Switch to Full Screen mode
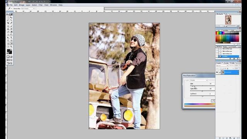 (x=12, y=60)
